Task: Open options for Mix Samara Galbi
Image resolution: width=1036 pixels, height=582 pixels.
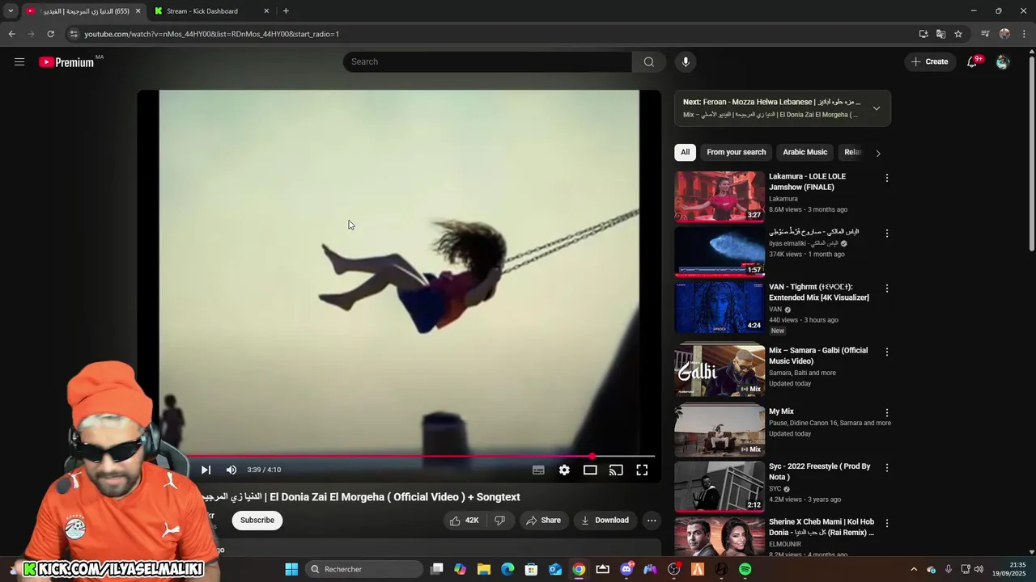Action: point(887,352)
